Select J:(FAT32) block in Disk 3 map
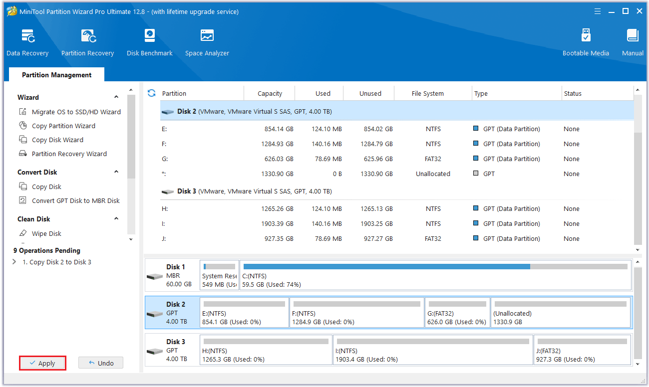Image resolution: width=649 pixels, height=387 pixels. pos(582,350)
